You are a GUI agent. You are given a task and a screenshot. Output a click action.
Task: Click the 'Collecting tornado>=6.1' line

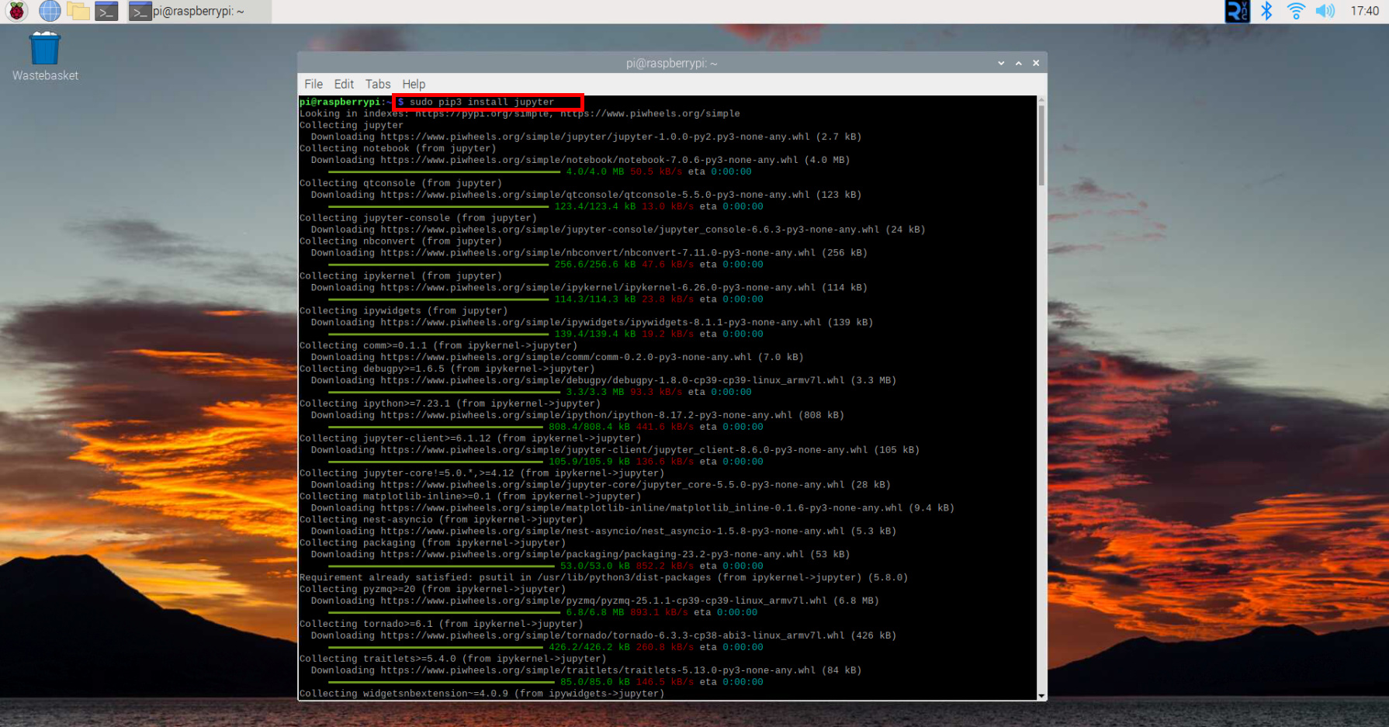[x=441, y=624]
